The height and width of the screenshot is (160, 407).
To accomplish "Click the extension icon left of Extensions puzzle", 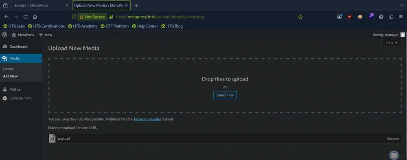I will point(381,17).
